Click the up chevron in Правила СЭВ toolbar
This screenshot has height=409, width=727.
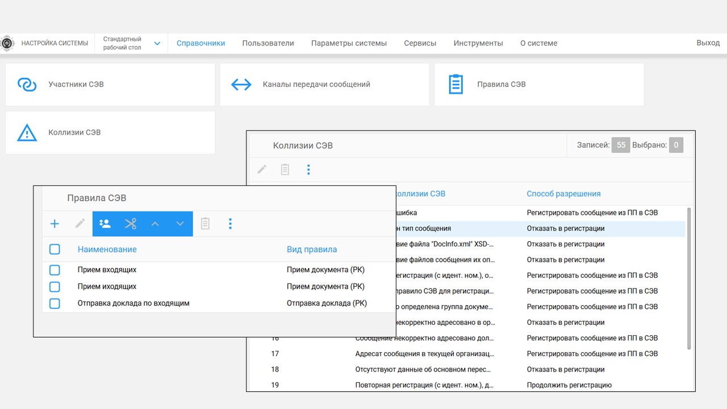[x=155, y=224]
